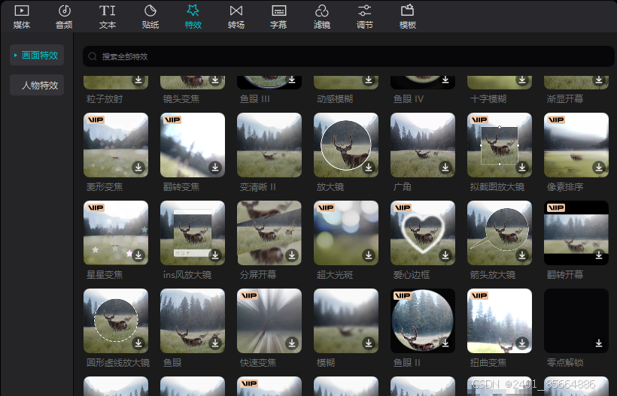Switch to the 贴纸 stickers tab
617x396 pixels.
(150, 17)
